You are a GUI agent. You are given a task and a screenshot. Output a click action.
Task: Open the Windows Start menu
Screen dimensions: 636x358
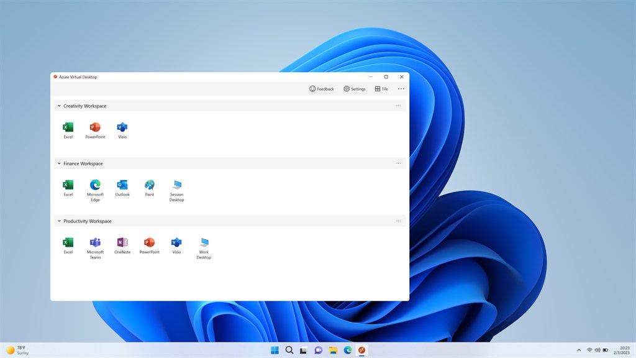[275, 350]
